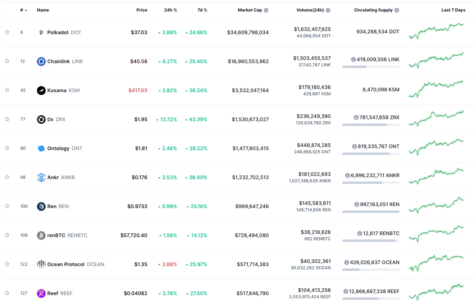Add Ankr to watchlist via star
Image resolution: width=475 pixels, height=307 pixels.
coord(7,177)
